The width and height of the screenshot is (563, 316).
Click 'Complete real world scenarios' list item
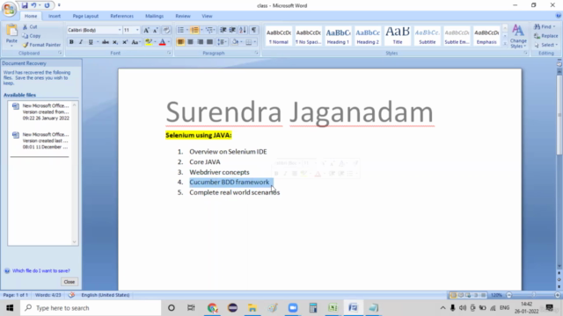[x=235, y=192]
